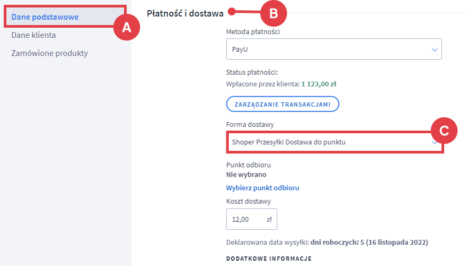Click the green 1 123,00 zł amount
This screenshot has width=465, height=266.
pyautogui.click(x=319, y=84)
